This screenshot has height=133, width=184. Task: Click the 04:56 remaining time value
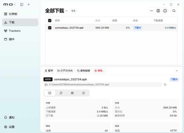(x=173, y=116)
